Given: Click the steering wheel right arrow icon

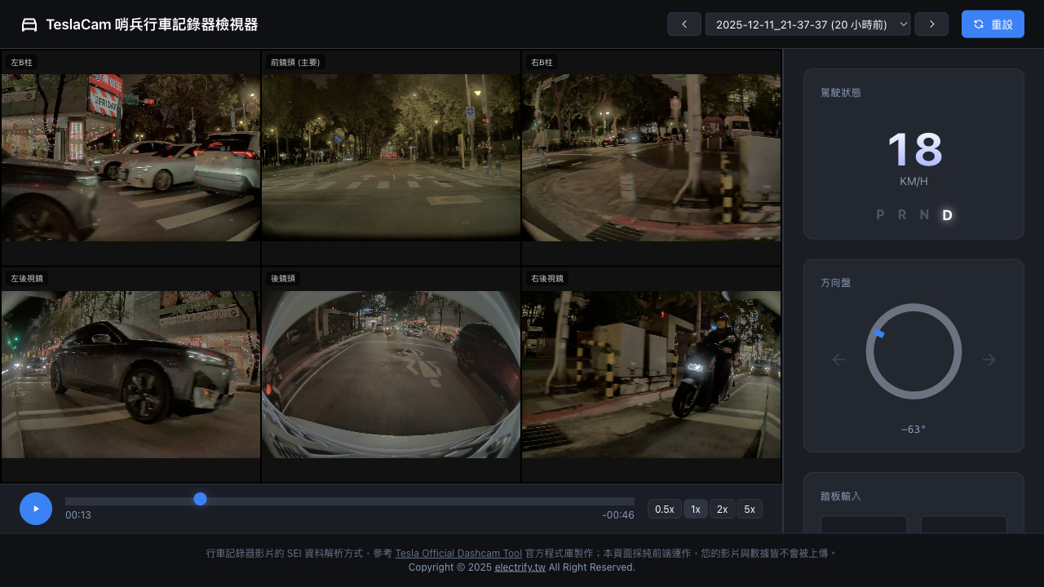Looking at the screenshot, I should 989,360.
